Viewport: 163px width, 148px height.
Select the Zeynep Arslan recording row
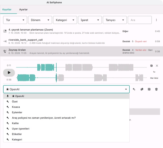[81, 51]
